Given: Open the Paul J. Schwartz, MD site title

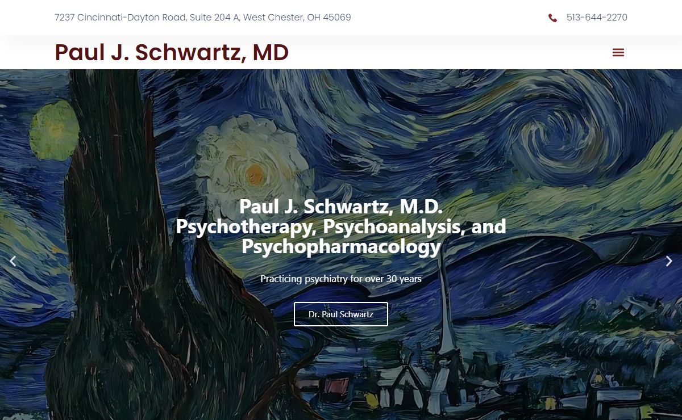Looking at the screenshot, I should (x=172, y=52).
